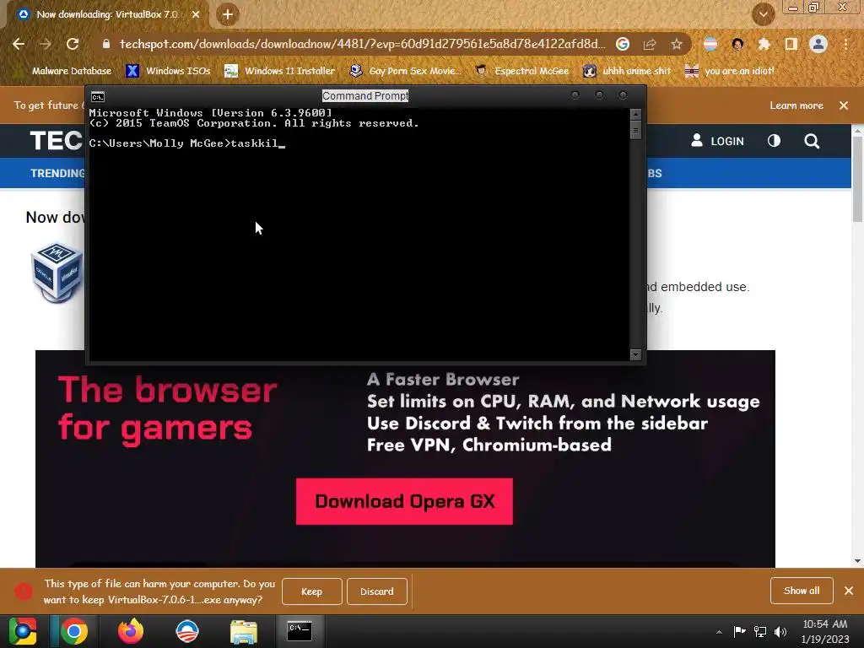Open the Obama icon app on taskbar
Image resolution: width=864 pixels, height=648 pixels.
(186, 631)
